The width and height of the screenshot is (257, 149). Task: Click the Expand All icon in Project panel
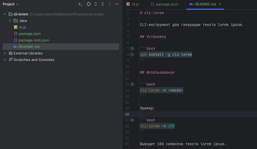click(96, 4)
